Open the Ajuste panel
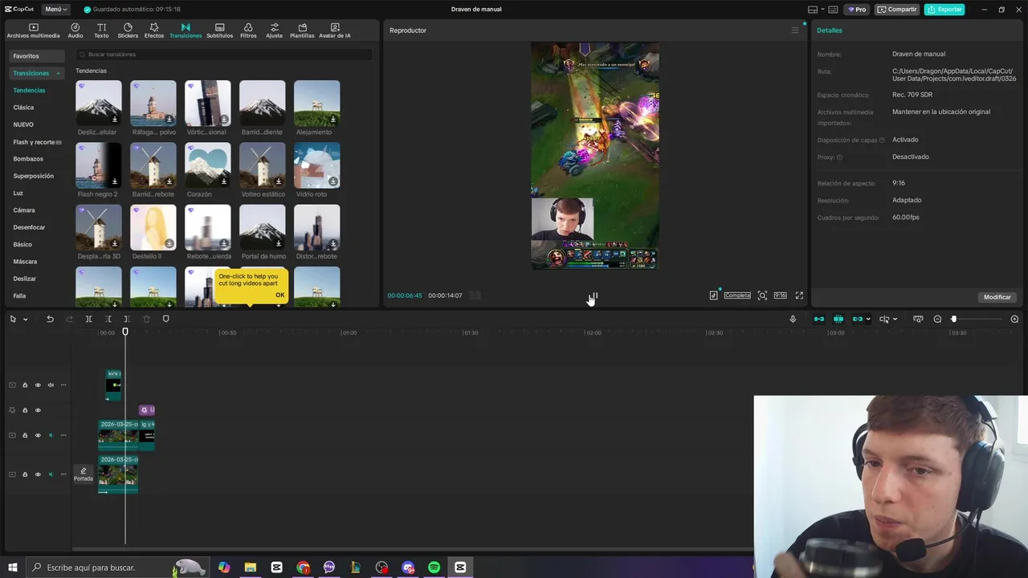 coord(275,31)
